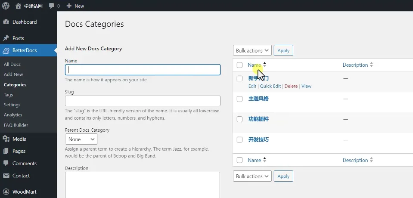The width and height of the screenshot is (413, 198).
Task: Check the select-all checkbox in the table header
Action: click(x=239, y=65)
